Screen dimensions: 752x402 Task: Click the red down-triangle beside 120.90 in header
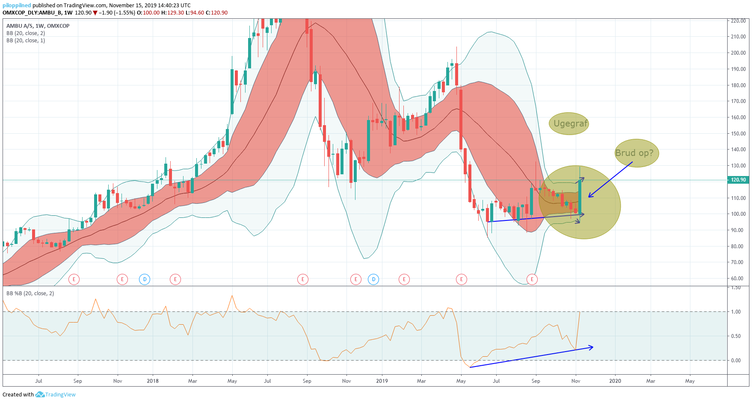tap(95, 13)
